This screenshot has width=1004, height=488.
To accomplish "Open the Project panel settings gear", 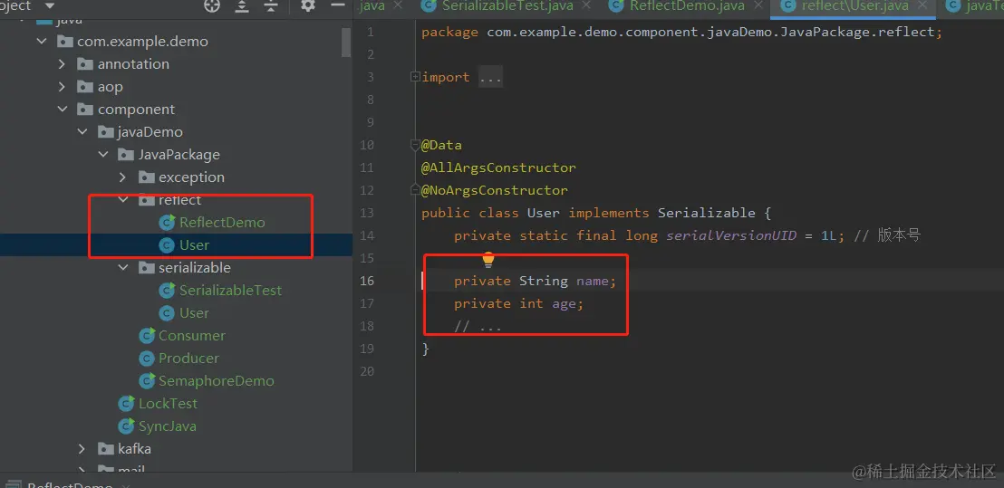I will coord(308,5).
